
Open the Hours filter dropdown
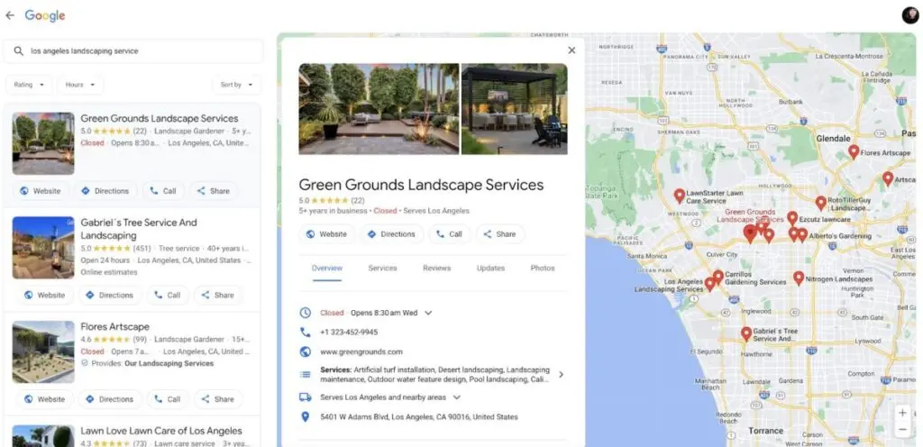(80, 85)
